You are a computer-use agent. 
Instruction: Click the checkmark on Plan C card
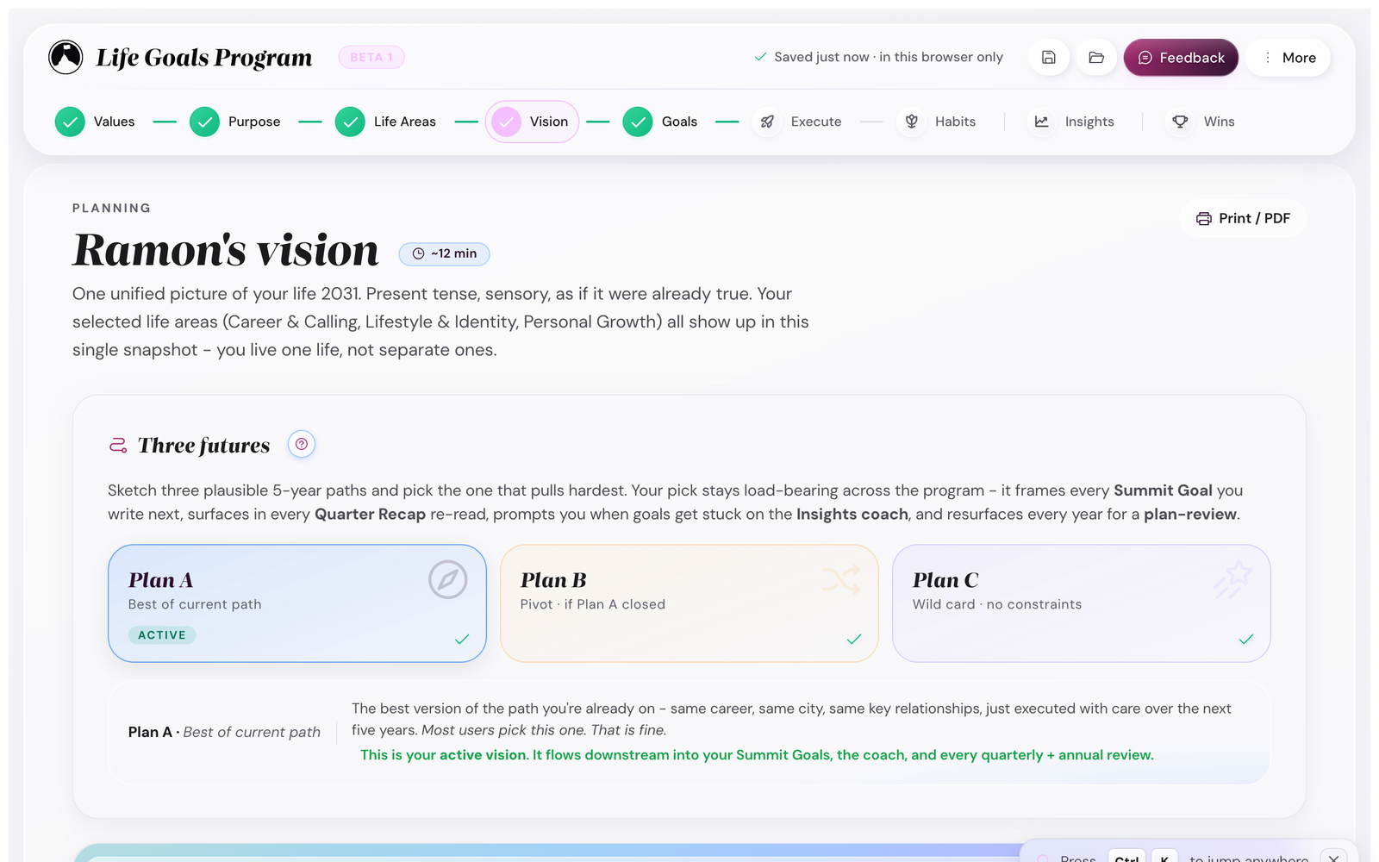coord(1246,640)
